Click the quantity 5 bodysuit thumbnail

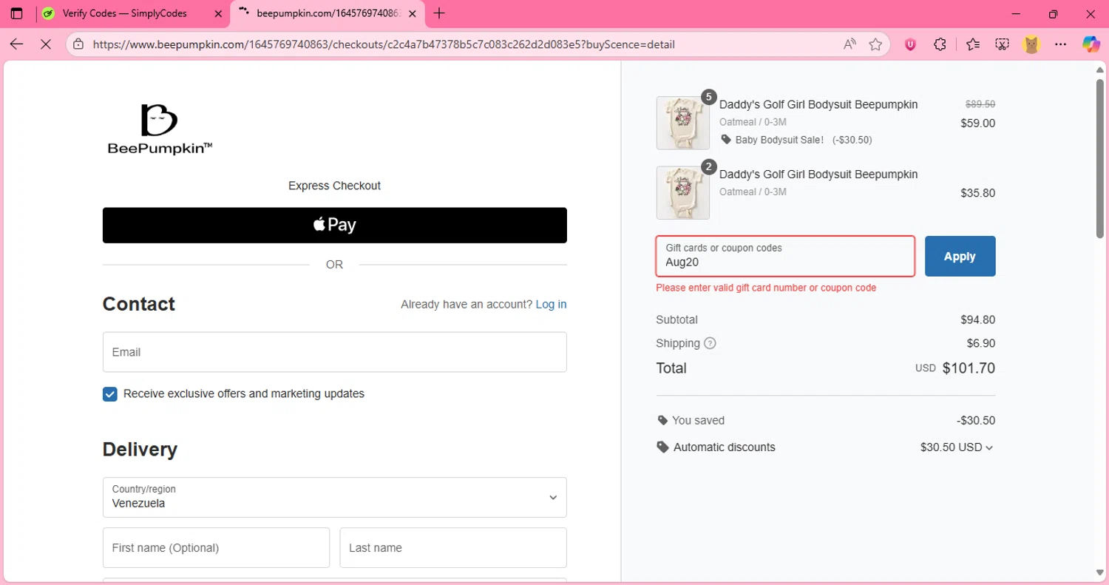point(683,123)
